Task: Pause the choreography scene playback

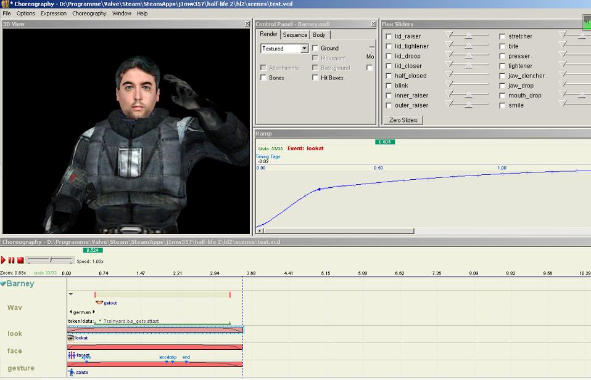Action: click(x=11, y=260)
